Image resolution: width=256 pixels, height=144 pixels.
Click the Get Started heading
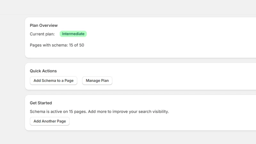tap(41, 103)
